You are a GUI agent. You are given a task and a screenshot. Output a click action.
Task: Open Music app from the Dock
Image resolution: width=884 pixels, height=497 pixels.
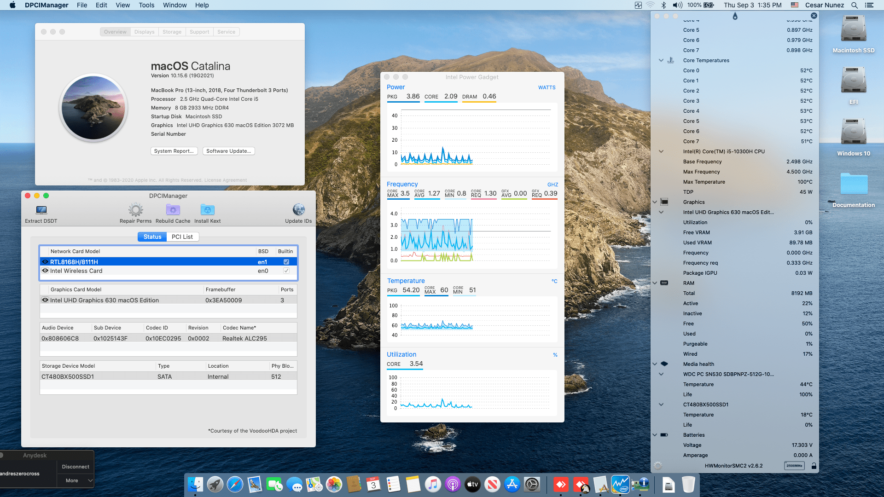(x=433, y=484)
